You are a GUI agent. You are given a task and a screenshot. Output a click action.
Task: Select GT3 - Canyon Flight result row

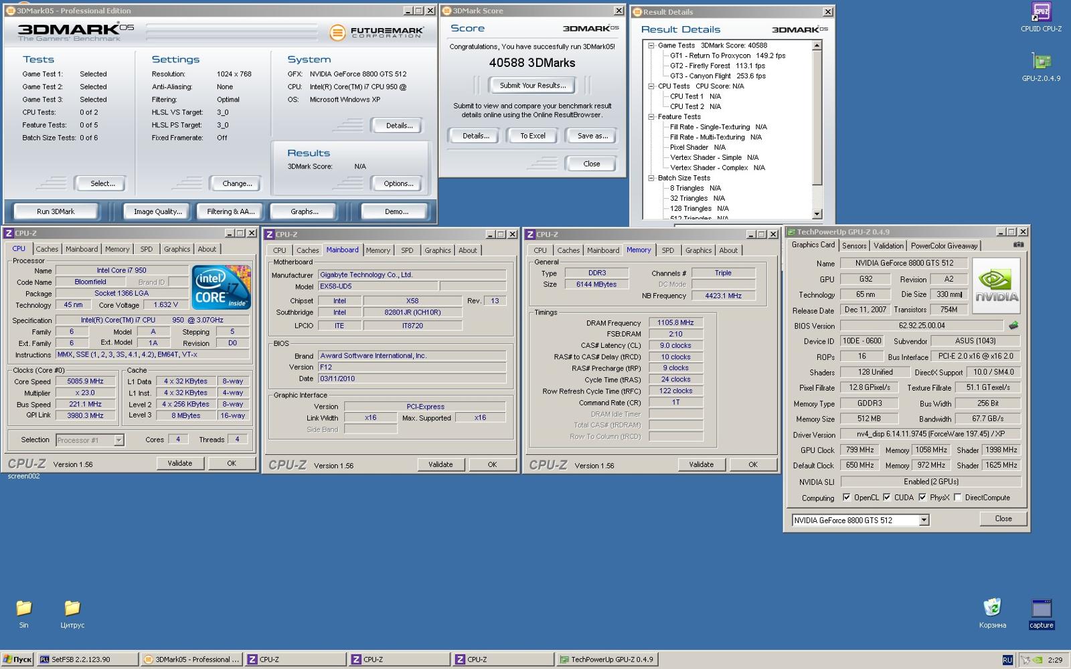pos(718,76)
